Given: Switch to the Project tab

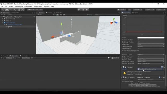Looking at the screenshot, I should [4, 56].
